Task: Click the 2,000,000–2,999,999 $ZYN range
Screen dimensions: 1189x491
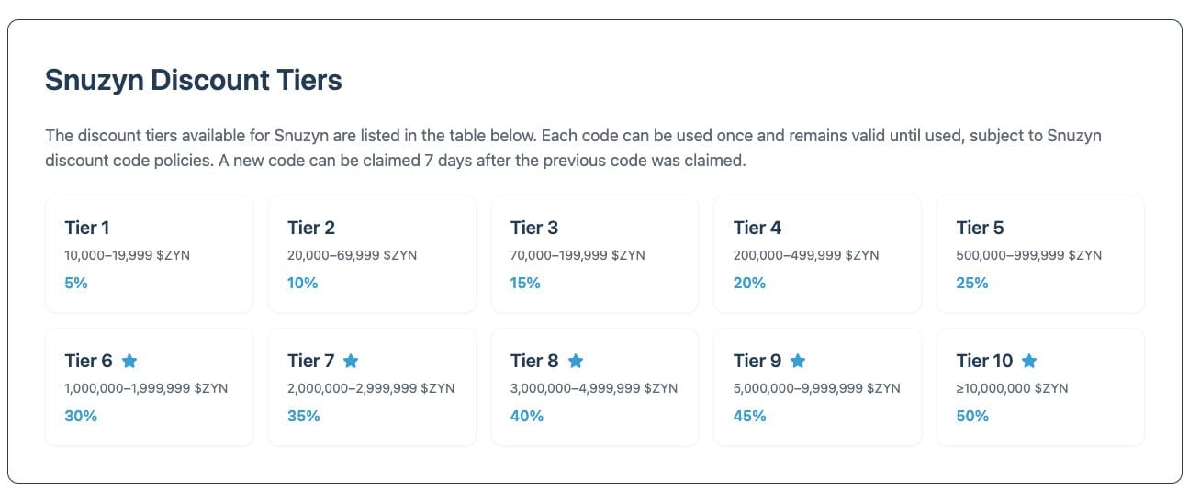Action: (371, 388)
